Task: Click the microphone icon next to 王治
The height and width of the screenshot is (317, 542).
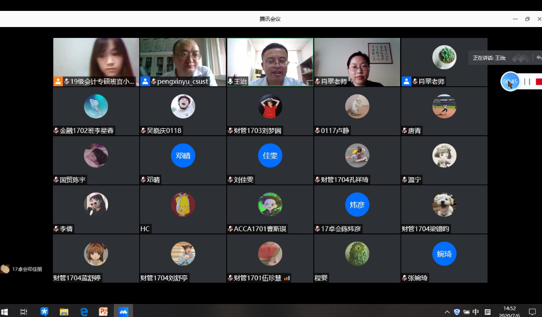Action: coord(230,82)
